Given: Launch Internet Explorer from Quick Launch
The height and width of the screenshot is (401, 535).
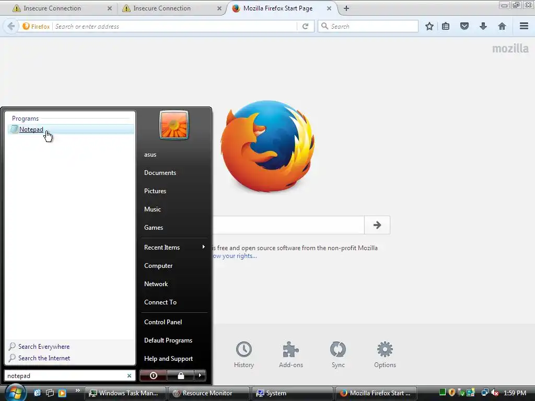Looking at the screenshot, I should (x=38, y=393).
